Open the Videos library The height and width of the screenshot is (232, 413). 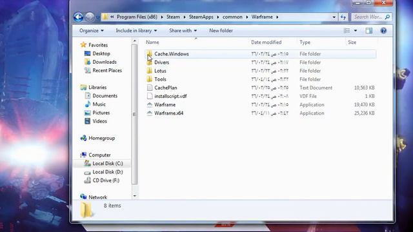coord(99,121)
